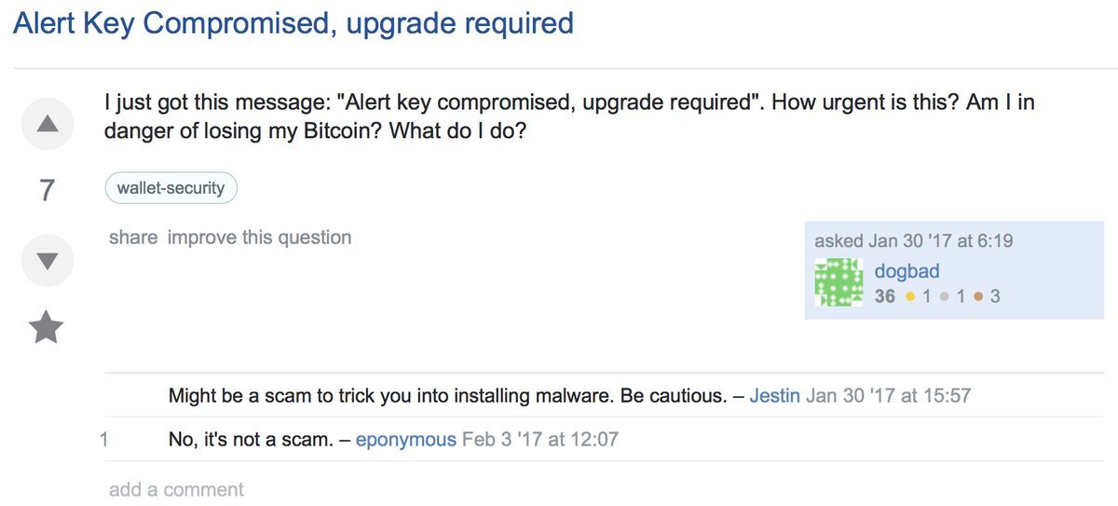Open dogbad's user profile link
Screen dimensions: 1118x506
[907, 271]
